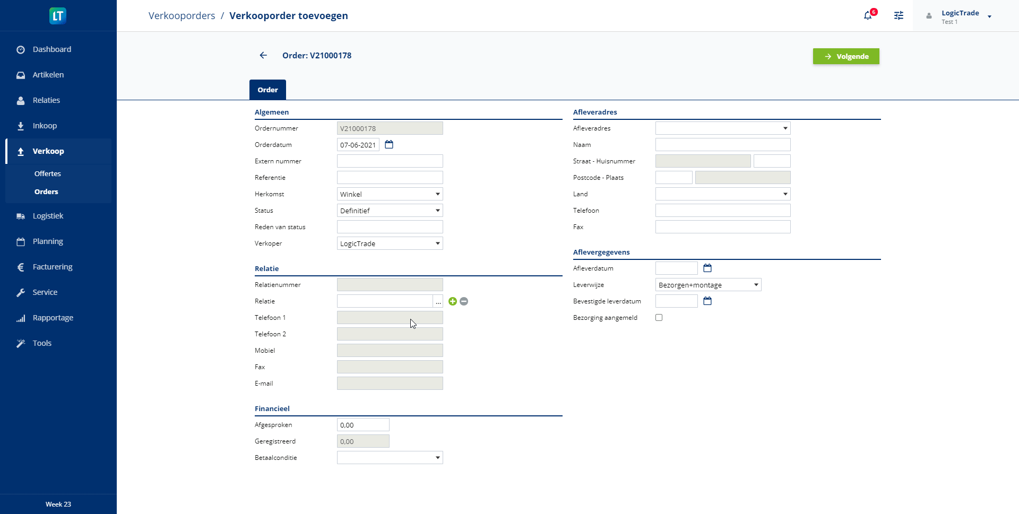
Task: Open Bevestigde leverdatum calendar picker
Action: click(x=707, y=301)
